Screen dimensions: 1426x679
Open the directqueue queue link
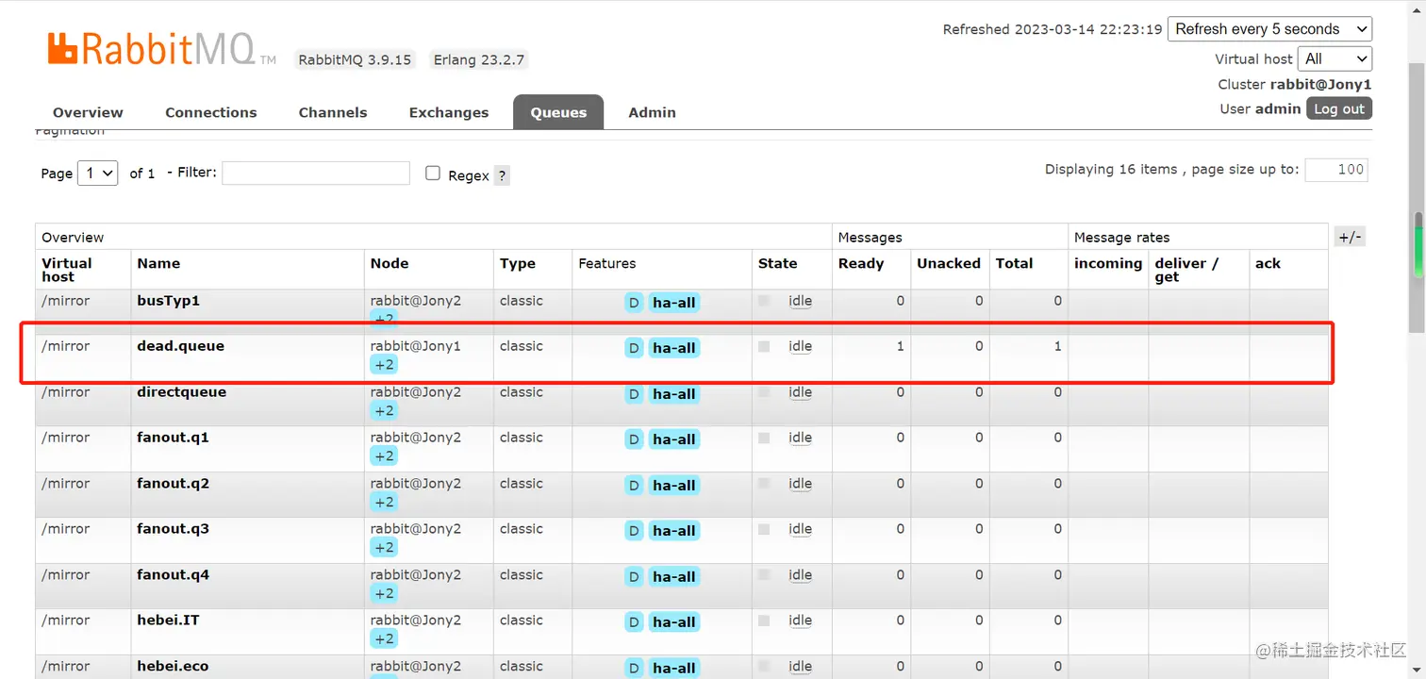pyautogui.click(x=181, y=392)
